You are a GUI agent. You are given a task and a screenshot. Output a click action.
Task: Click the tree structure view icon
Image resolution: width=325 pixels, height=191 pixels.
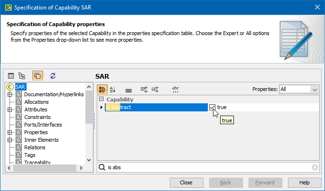click(x=22, y=76)
